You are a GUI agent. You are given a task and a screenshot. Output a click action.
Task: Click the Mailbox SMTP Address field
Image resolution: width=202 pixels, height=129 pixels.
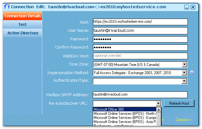(x=140, y=95)
